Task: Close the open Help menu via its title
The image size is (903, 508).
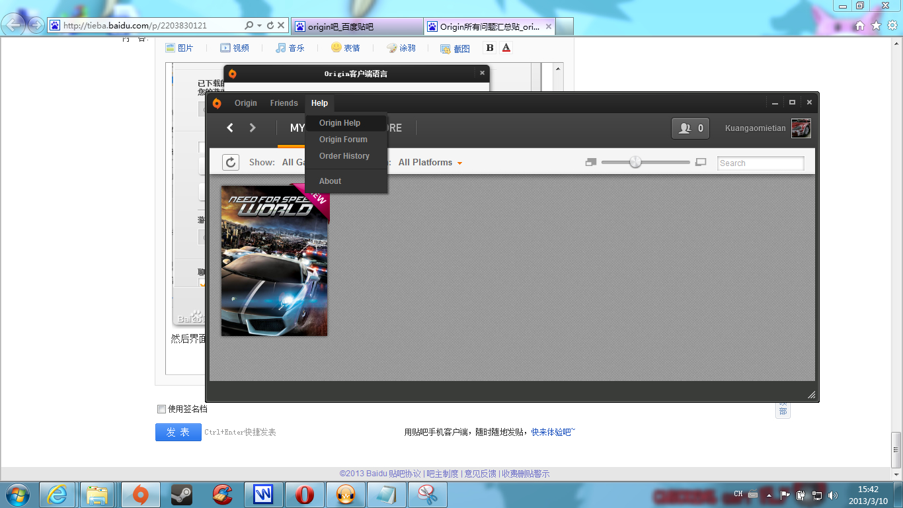Action: pos(319,103)
